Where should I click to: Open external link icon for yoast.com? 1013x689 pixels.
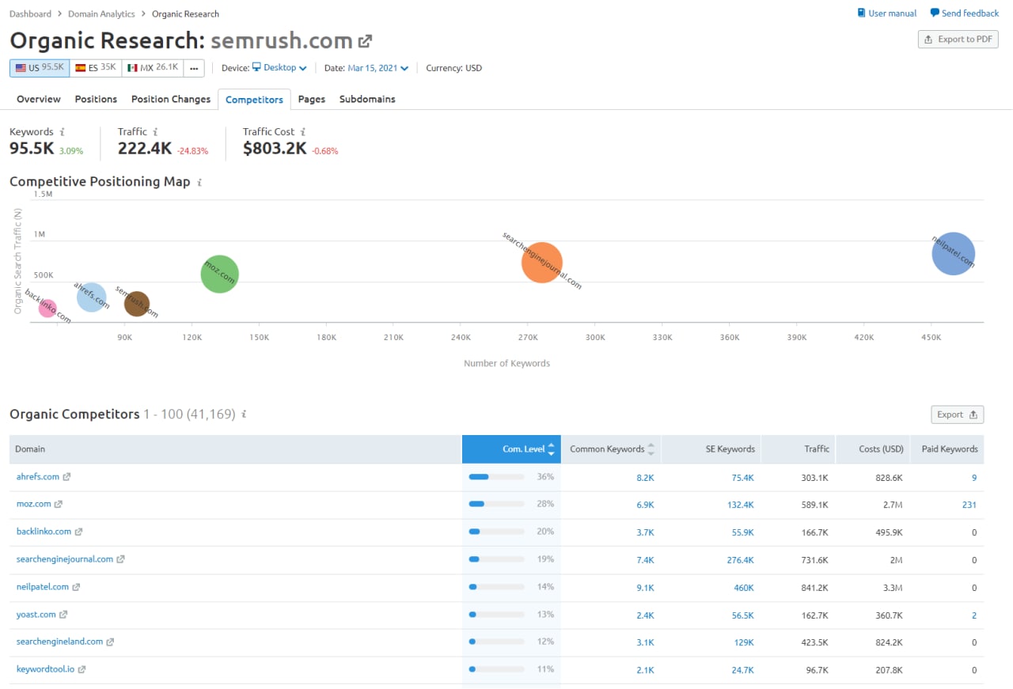(x=63, y=615)
